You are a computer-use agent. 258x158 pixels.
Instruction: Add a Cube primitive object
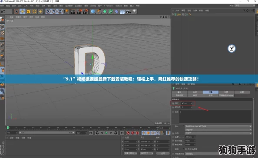tap(93, 11)
